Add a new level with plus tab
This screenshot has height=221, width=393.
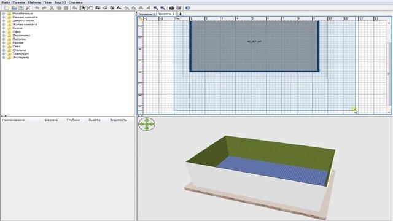click(180, 14)
